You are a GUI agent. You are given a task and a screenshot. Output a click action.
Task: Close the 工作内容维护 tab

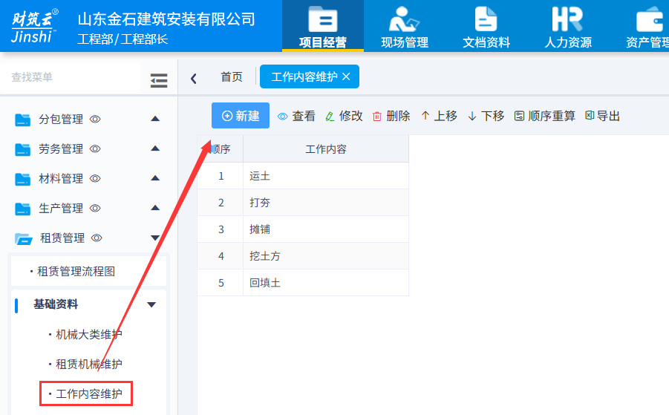tap(346, 76)
